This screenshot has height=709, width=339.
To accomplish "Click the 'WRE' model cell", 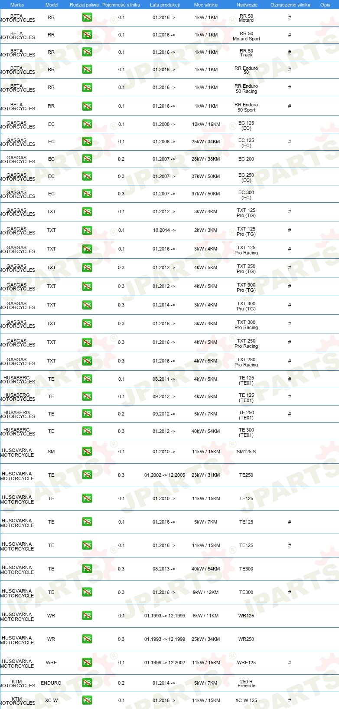I will [51, 663].
